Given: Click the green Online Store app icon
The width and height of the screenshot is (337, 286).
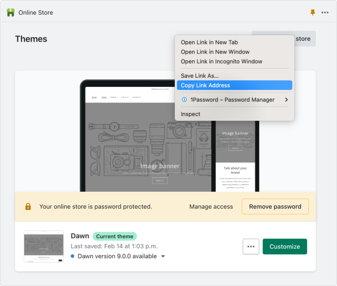Looking at the screenshot, I should click(11, 12).
